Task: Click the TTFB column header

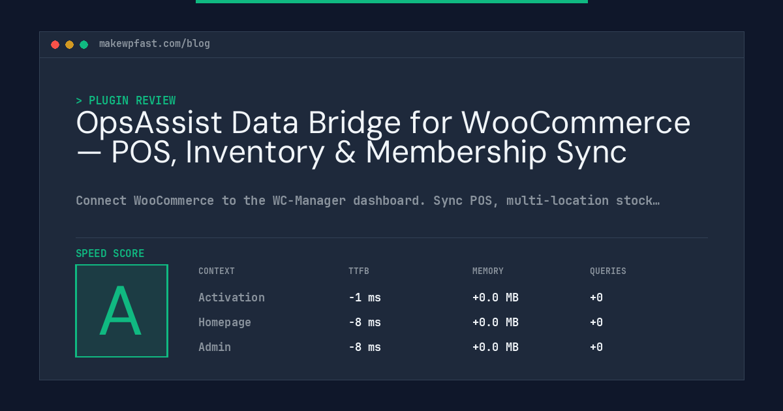Action: [359, 271]
